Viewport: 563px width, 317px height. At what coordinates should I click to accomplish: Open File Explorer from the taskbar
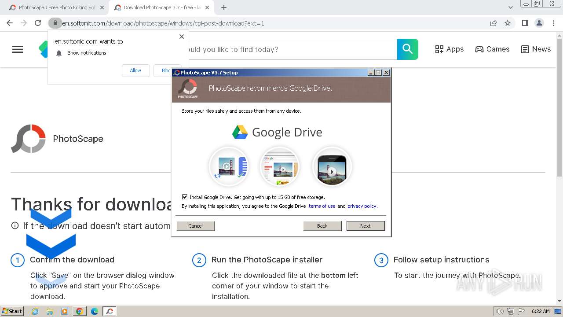50,311
